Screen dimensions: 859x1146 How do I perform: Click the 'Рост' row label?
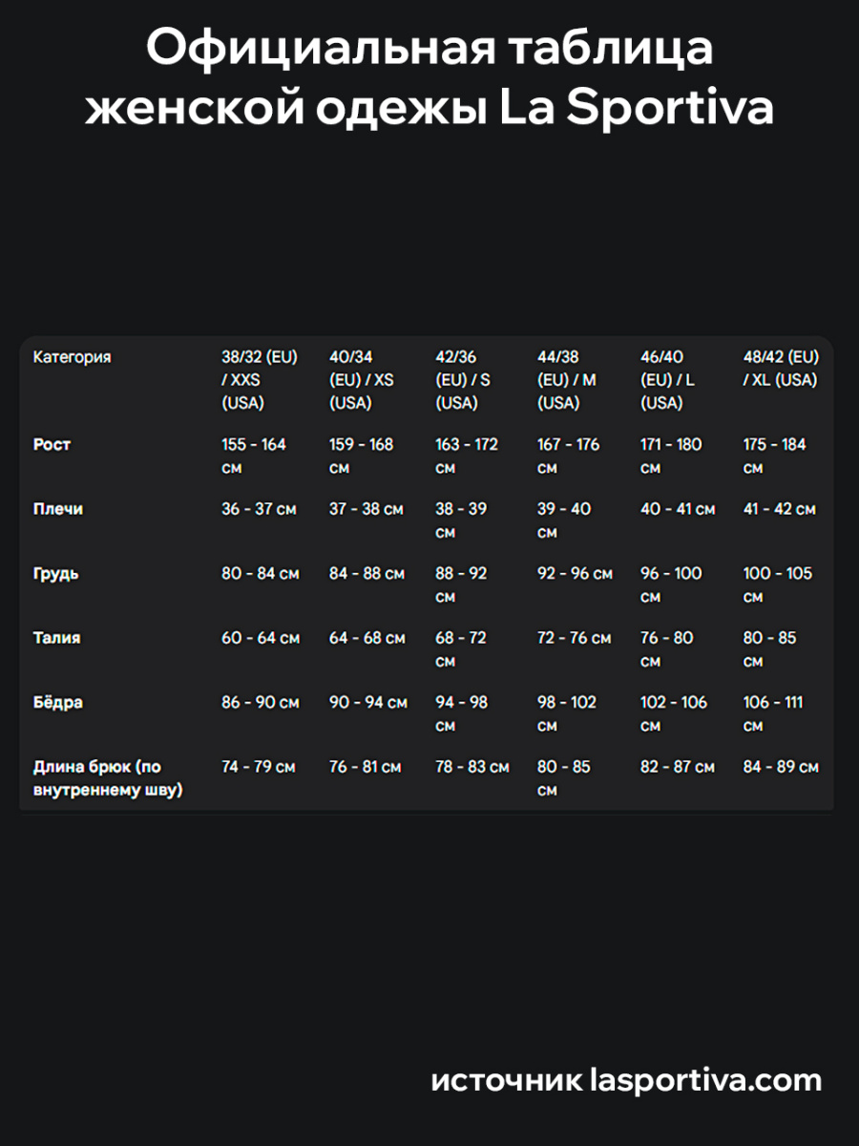[52, 445]
